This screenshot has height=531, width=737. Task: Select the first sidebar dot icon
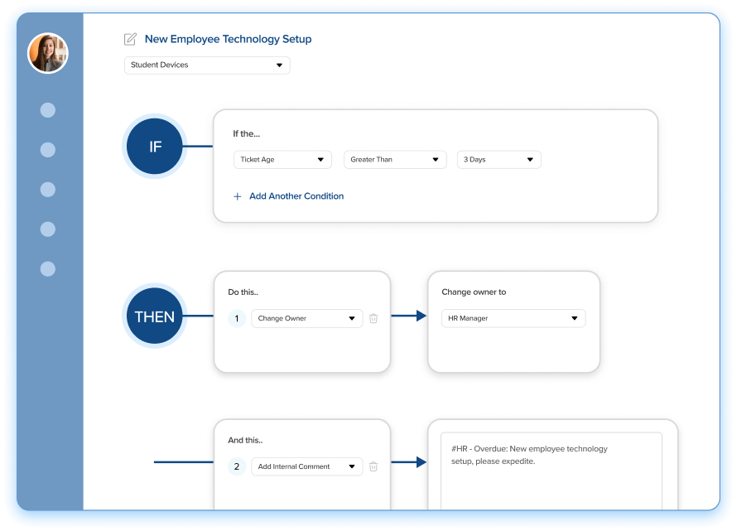click(48, 110)
